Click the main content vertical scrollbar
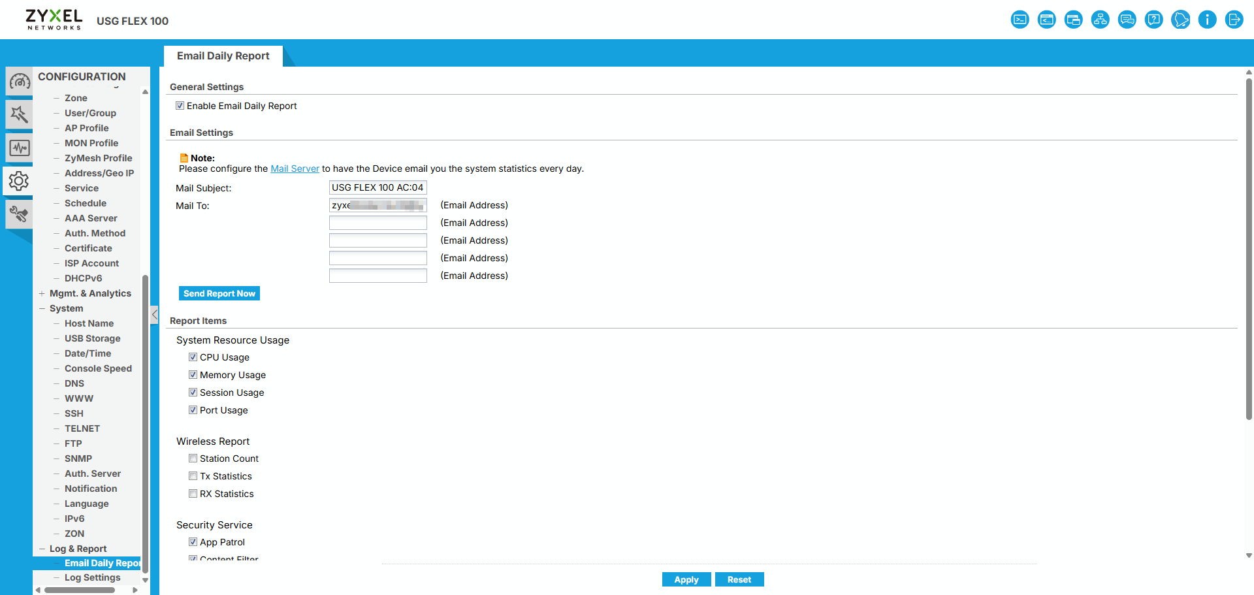The width and height of the screenshot is (1254, 595). [1249, 248]
